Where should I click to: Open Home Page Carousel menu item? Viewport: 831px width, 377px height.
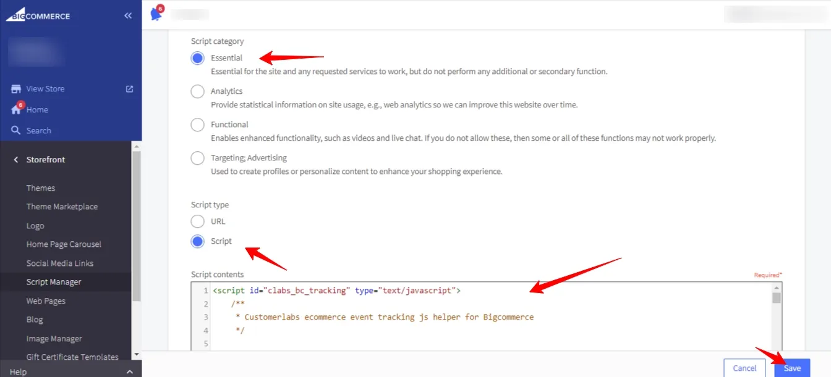[64, 244]
